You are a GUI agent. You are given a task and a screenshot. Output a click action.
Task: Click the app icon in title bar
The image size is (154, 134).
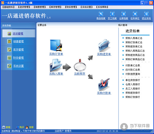3,3
